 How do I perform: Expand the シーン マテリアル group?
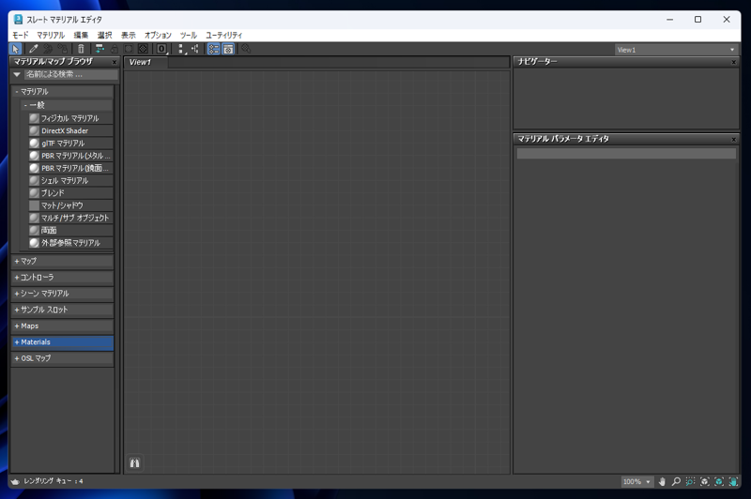(x=62, y=294)
